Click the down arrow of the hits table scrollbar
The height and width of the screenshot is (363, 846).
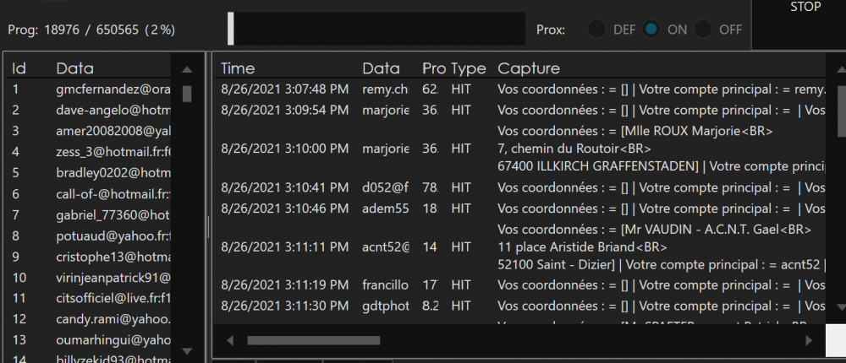click(838, 308)
